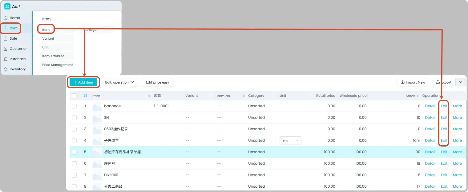The image size is (468, 192).
Task: Click the 1-1-0001 location cell
Action: point(161,106)
